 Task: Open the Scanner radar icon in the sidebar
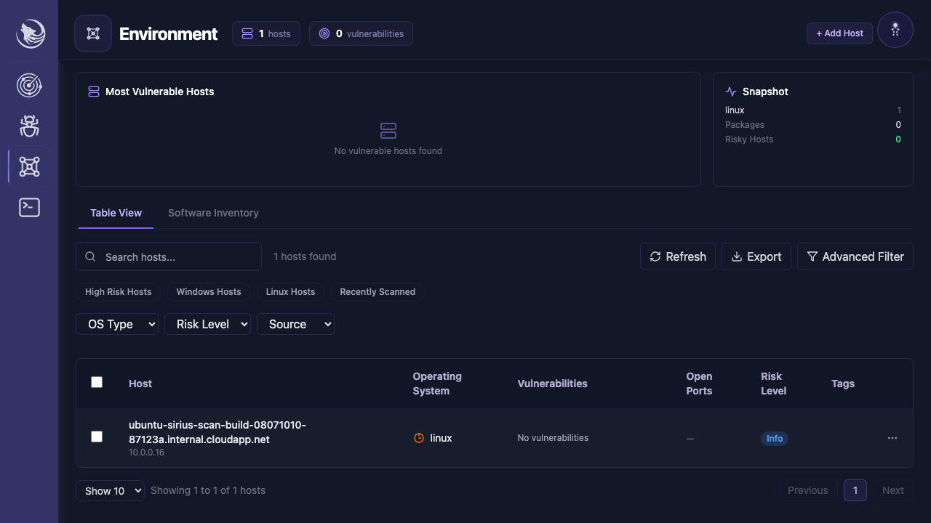(29, 86)
